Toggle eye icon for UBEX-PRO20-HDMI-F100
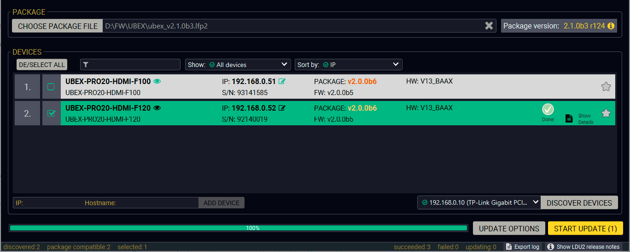Image resolution: width=630 pixels, height=252 pixels. 157,82
